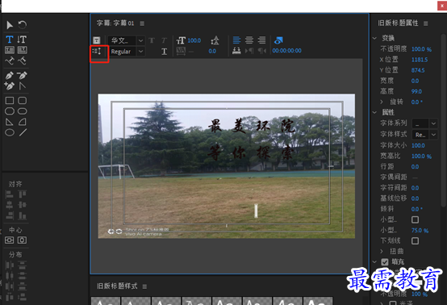Image resolution: width=447 pixels, height=305 pixels.
Task: Toggle bold text style in toolbar
Action: pyautogui.click(x=152, y=40)
